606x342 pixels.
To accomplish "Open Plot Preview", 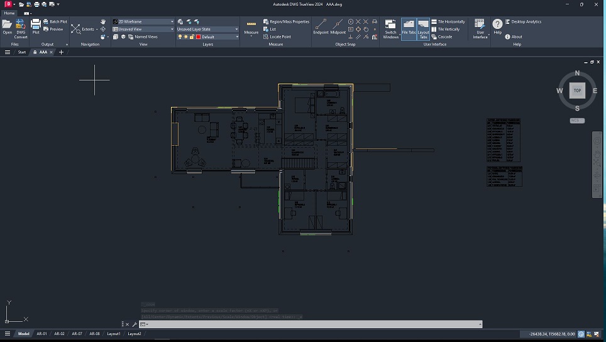I will click(x=53, y=29).
